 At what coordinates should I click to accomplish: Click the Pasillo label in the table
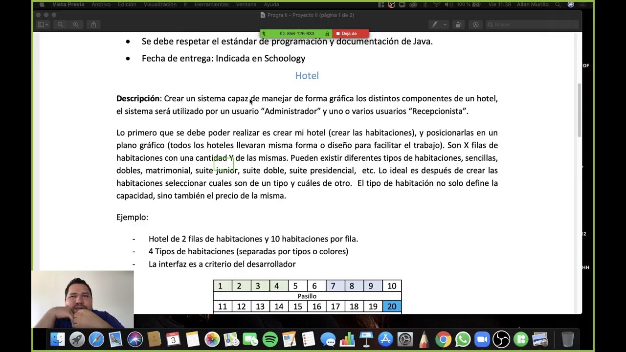tap(307, 296)
